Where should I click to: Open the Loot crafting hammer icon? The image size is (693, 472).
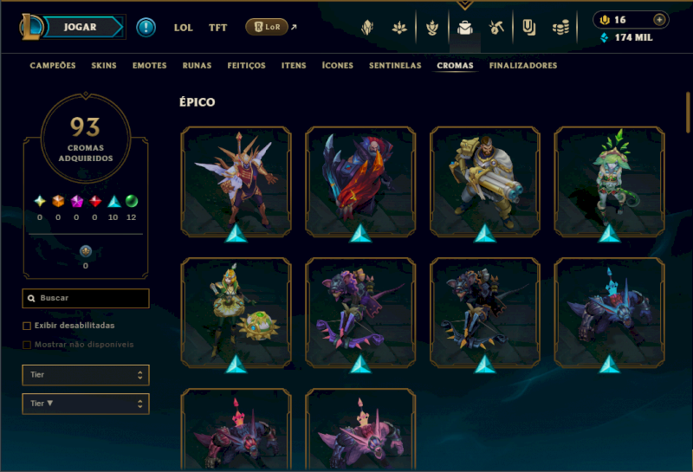[496, 28]
